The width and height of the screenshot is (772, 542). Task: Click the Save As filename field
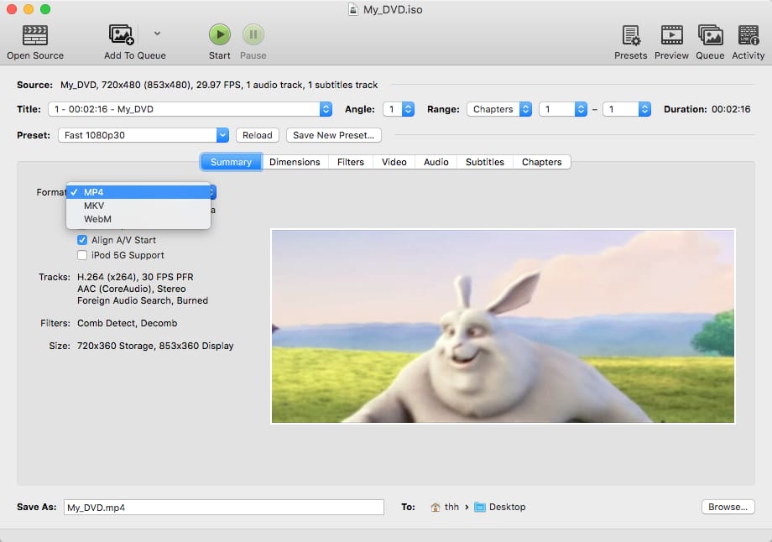(x=223, y=508)
